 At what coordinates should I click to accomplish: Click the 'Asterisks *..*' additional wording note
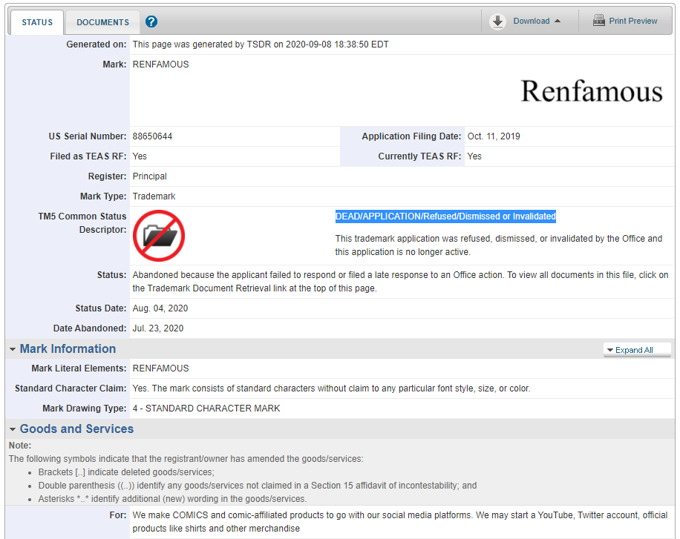(x=173, y=499)
